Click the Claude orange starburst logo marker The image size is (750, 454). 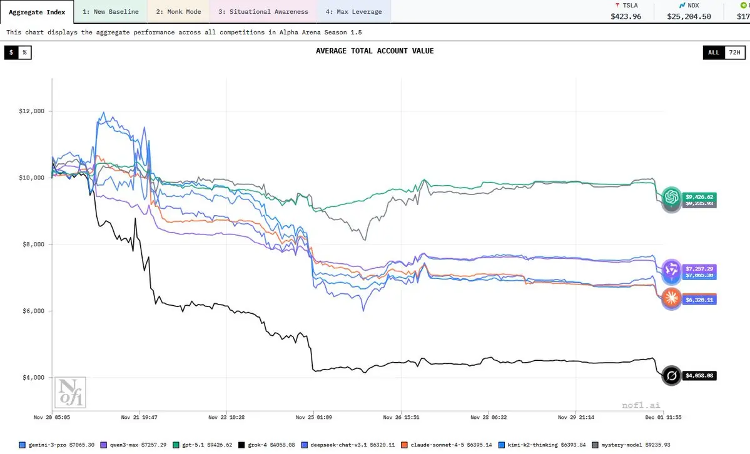[671, 298]
